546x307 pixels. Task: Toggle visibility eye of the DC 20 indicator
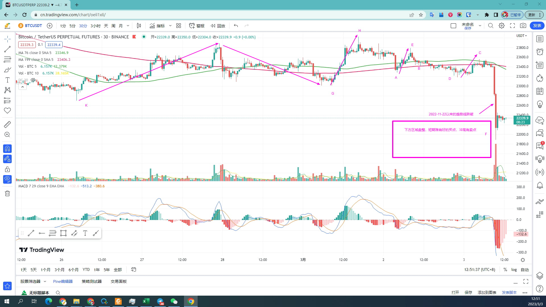pos(33,80)
